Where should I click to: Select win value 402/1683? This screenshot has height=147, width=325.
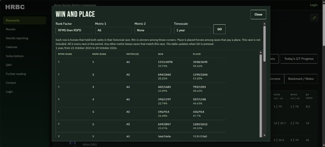164,87
